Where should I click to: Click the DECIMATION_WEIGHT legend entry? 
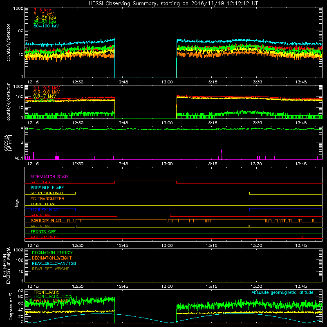52,258
